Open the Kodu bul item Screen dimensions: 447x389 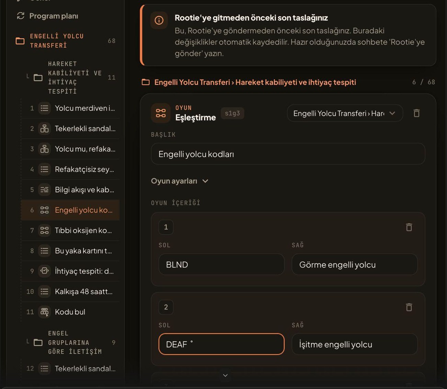(70, 312)
